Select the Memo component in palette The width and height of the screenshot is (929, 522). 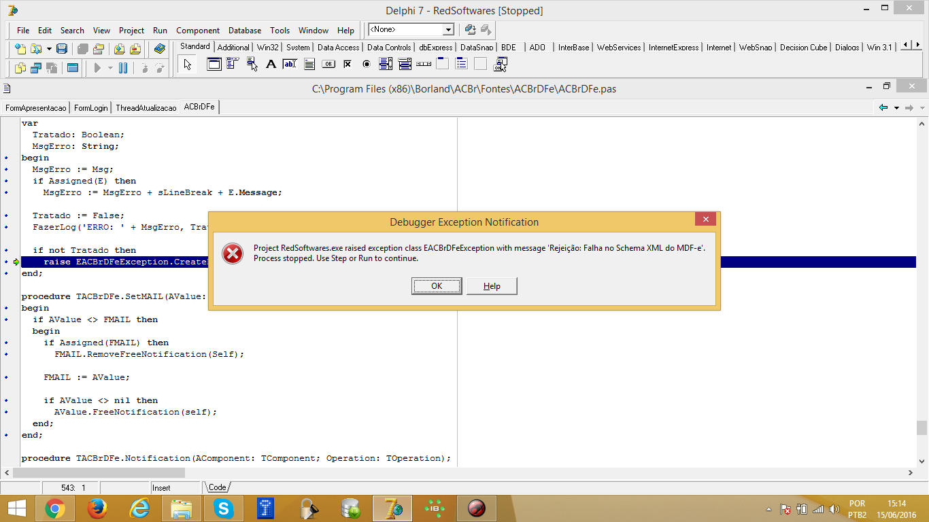click(x=309, y=65)
